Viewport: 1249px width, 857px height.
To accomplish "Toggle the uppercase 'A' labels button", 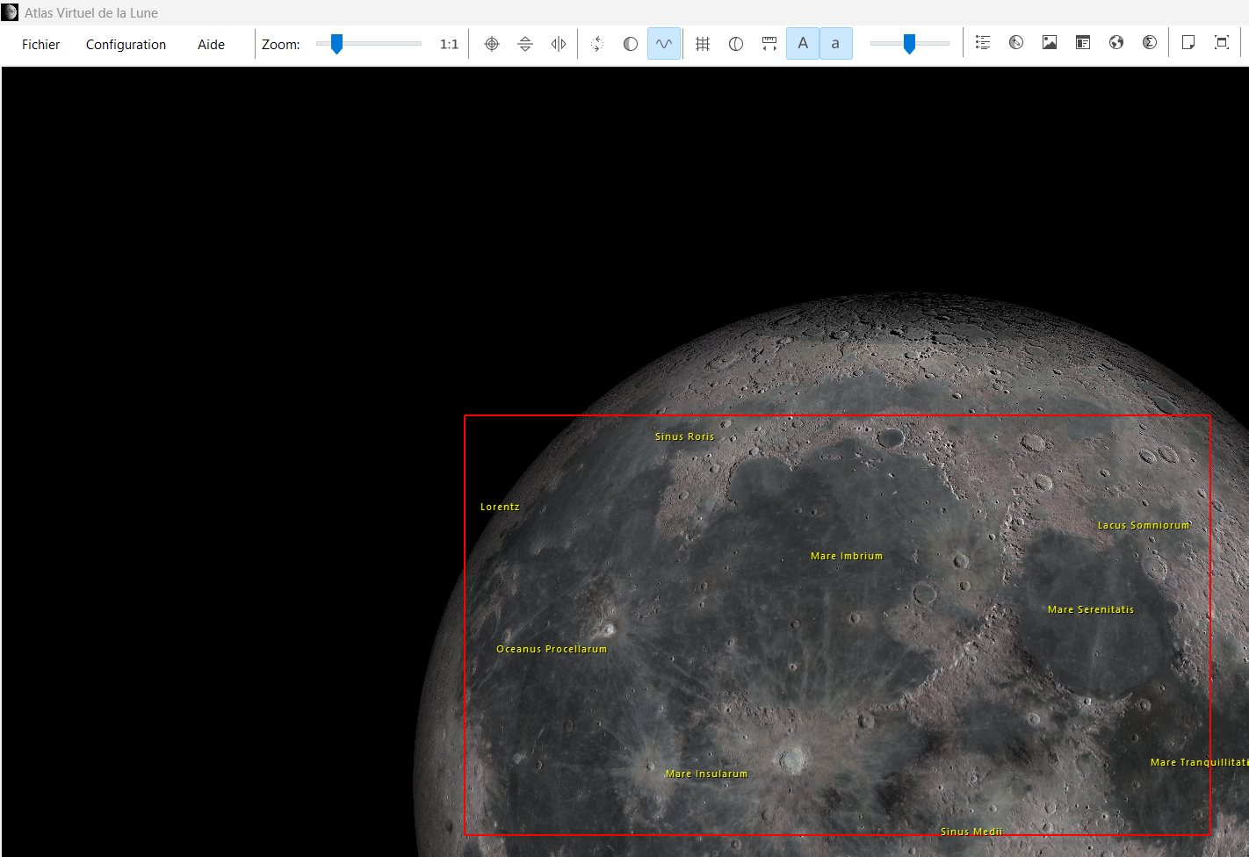I will [x=803, y=44].
